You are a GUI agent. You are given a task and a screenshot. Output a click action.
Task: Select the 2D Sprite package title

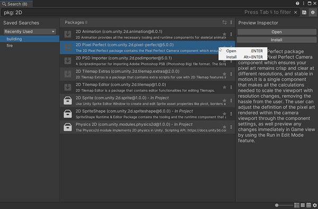point(122,98)
